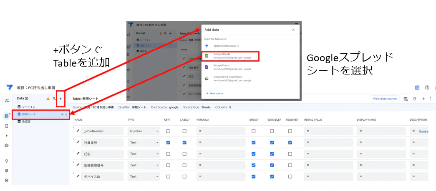Edit the 危機管理番号 column pencil icon
The width and height of the screenshot is (436, 191).
pyautogui.click(x=78, y=165)
